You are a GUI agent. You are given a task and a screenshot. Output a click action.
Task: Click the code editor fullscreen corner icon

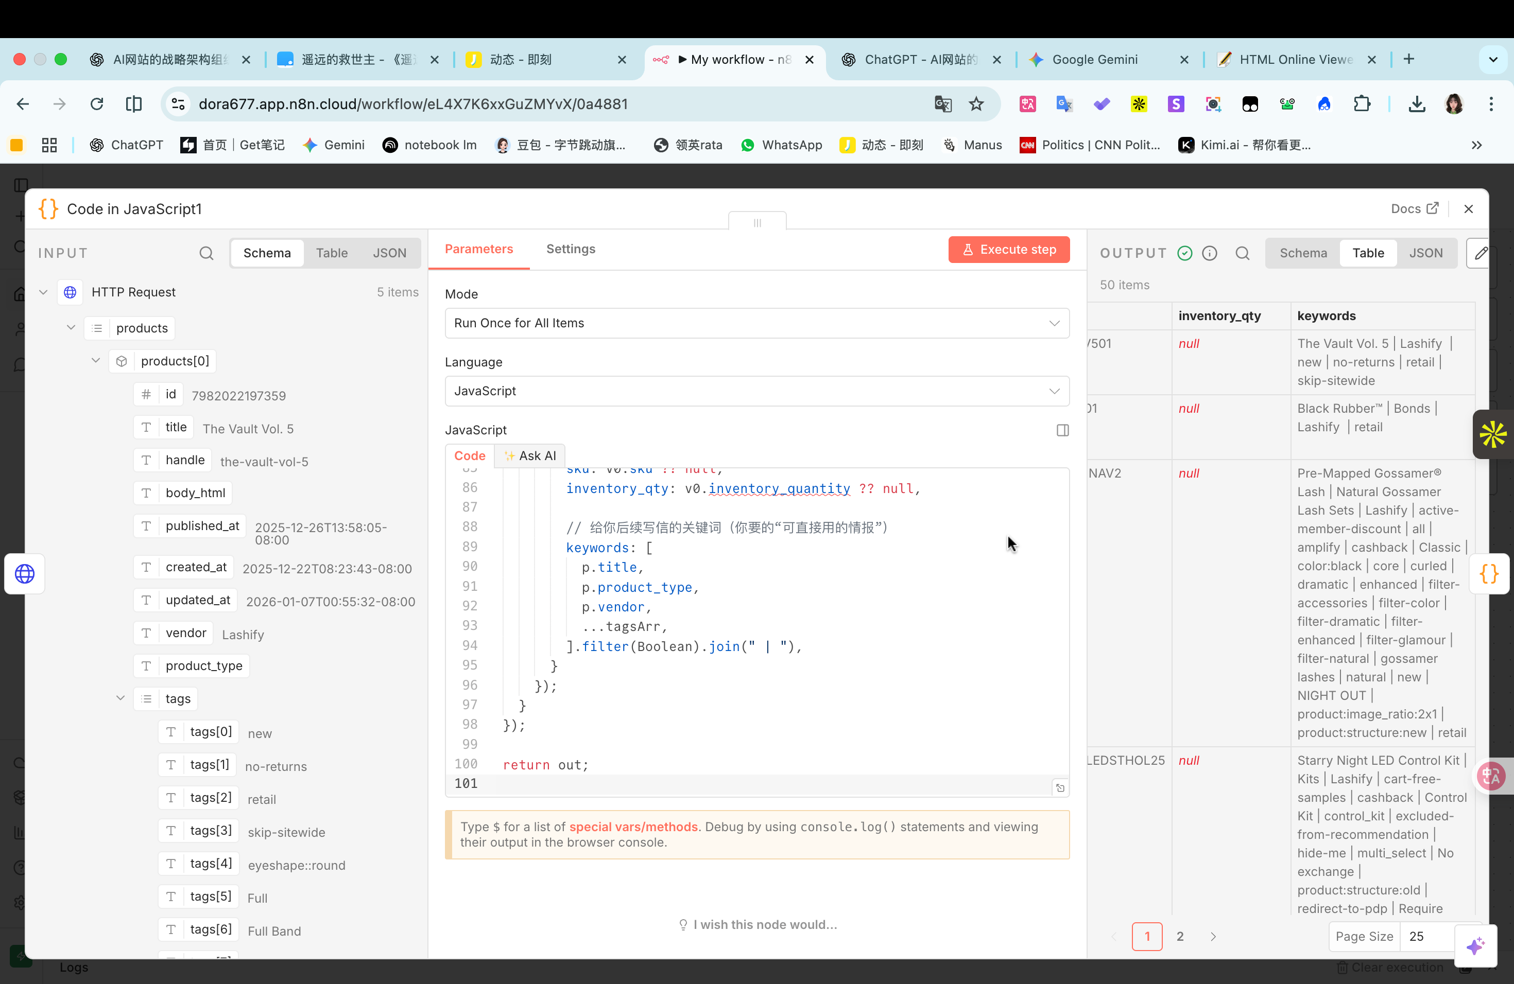pyautogui.click(x=1060, y=787)
